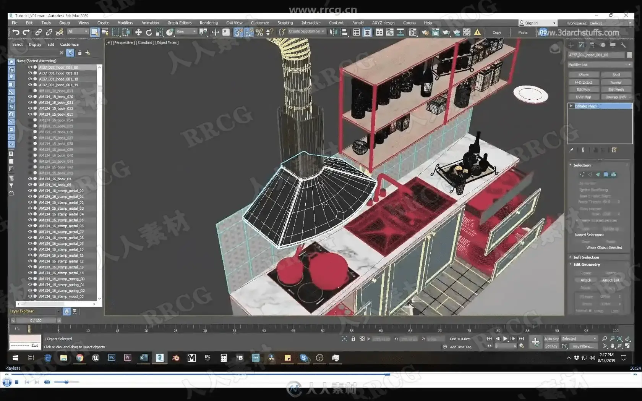Open the Rendering menu
642x401 pixels.
(208, 23)
